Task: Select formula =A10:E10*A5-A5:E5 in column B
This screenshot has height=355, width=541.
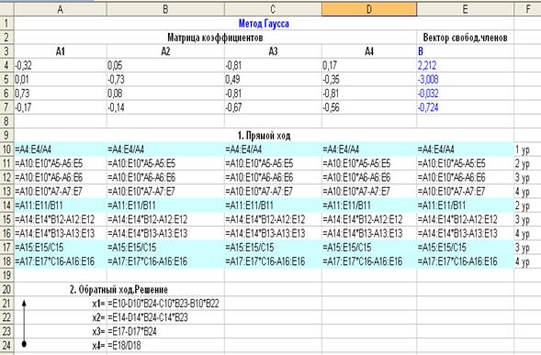Action: tap(165, 163)
